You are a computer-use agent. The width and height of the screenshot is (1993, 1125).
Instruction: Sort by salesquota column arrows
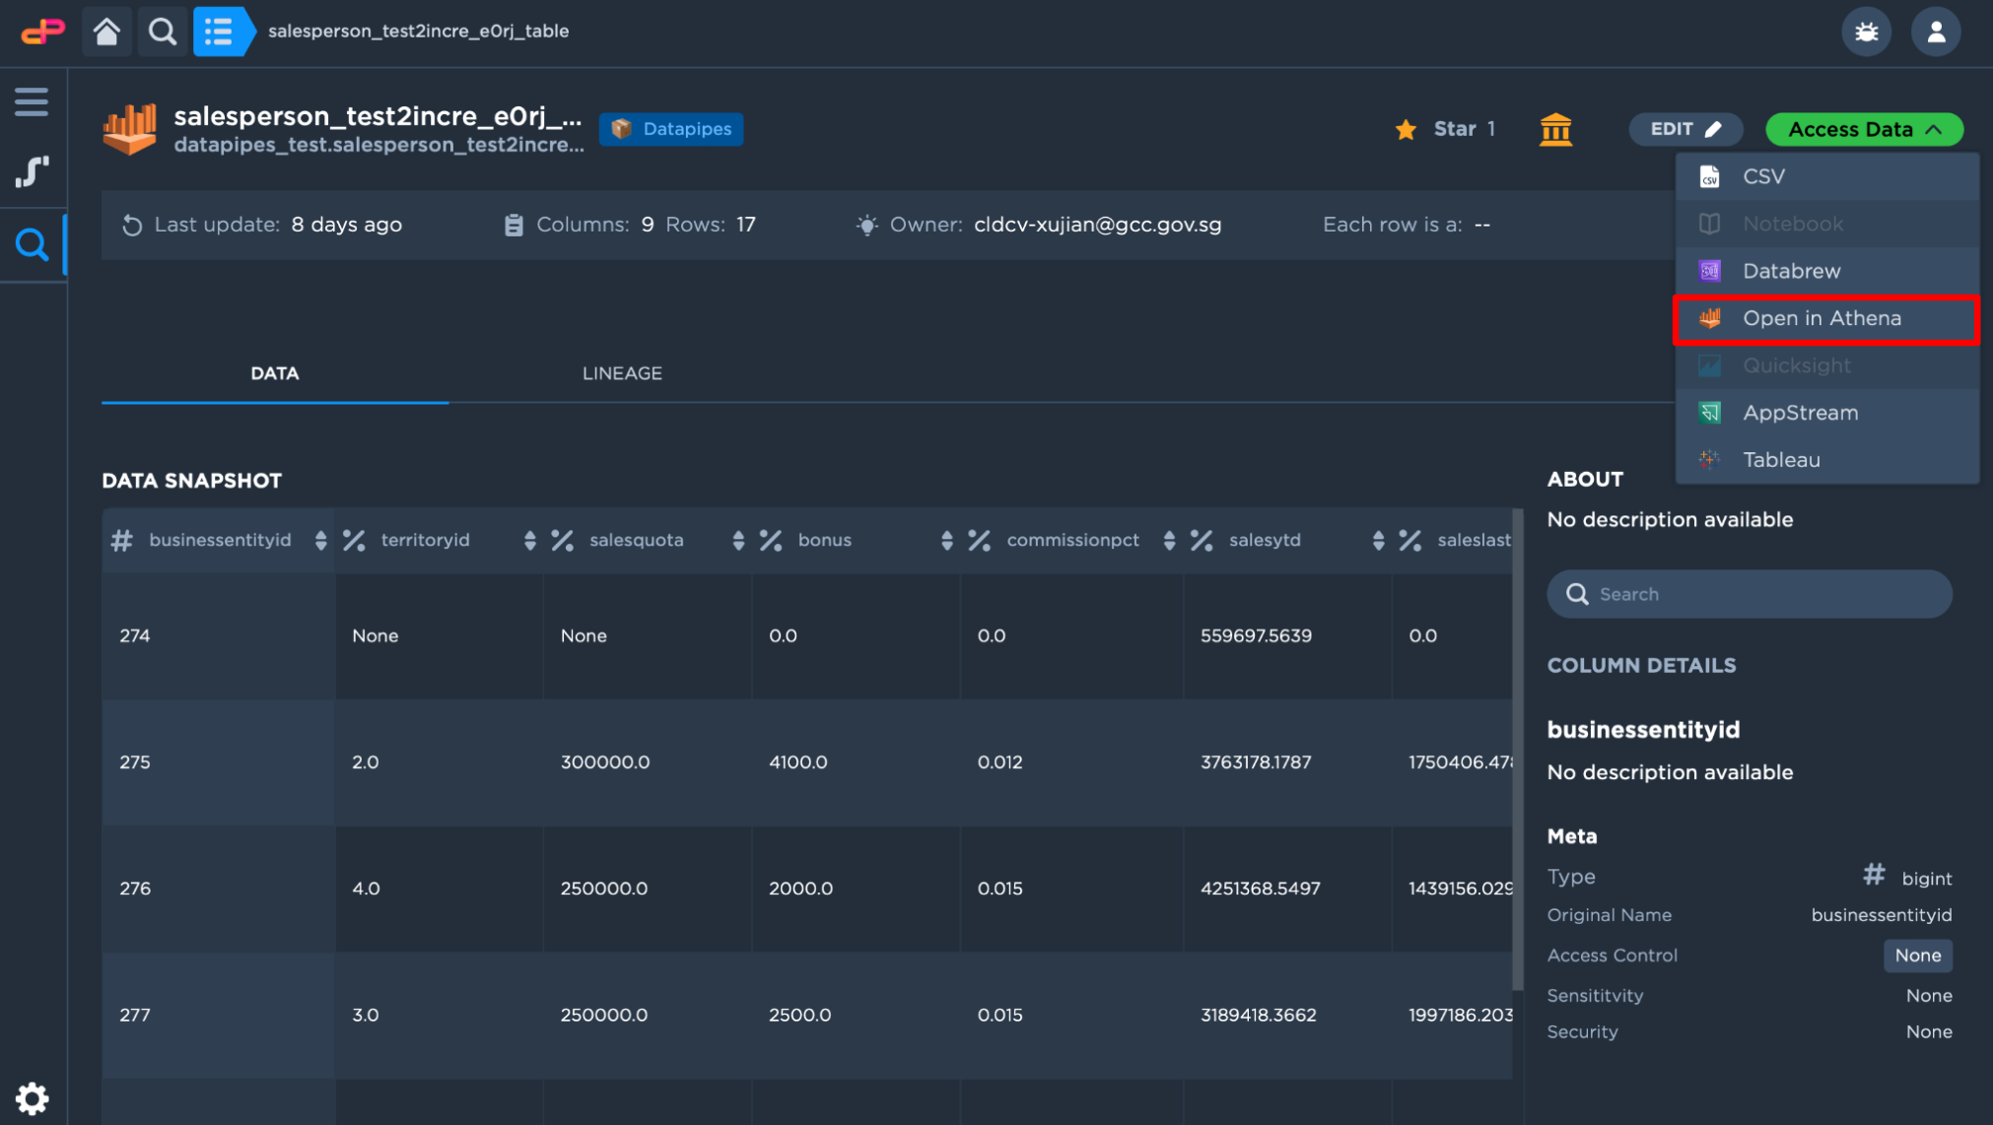point(738,540)
